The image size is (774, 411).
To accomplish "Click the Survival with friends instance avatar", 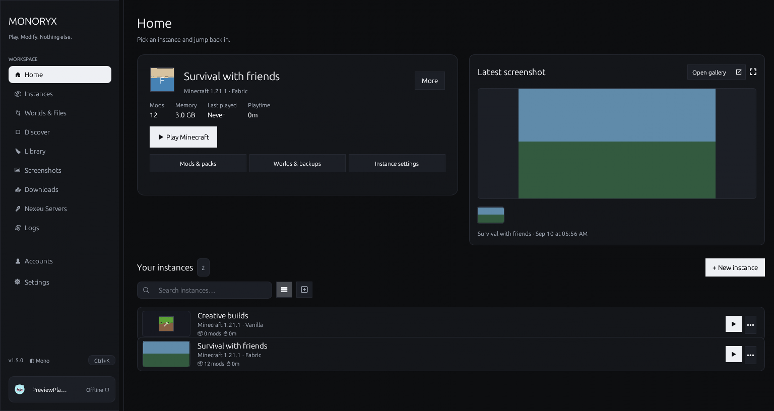I will (x=162, y=80).
